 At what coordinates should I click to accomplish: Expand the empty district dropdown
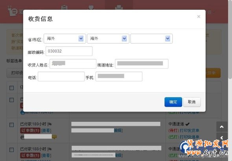(151, 38)
